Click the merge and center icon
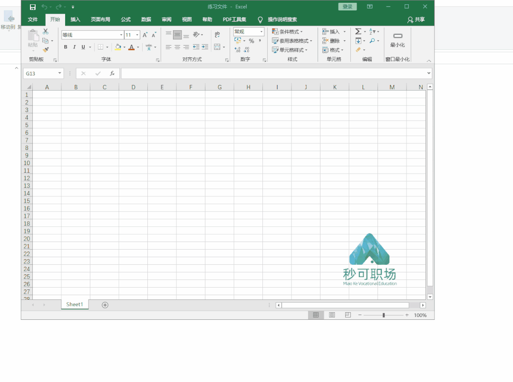The image size is (513, 382). point(217,47)
